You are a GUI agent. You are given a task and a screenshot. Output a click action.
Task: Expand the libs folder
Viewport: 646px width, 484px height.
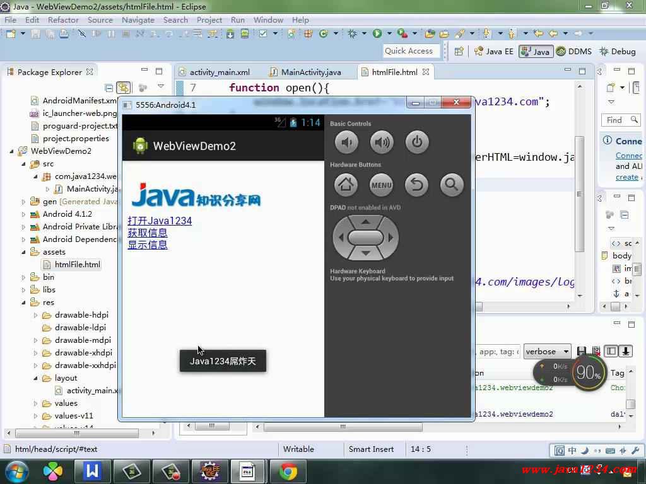pos(23,290)
